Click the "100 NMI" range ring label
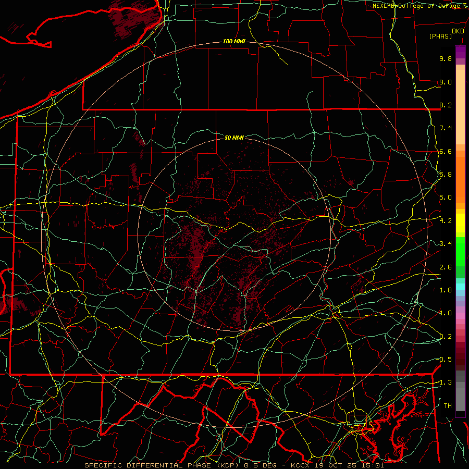Viewport: 469px width, 469px height. (x=234, y=41)
